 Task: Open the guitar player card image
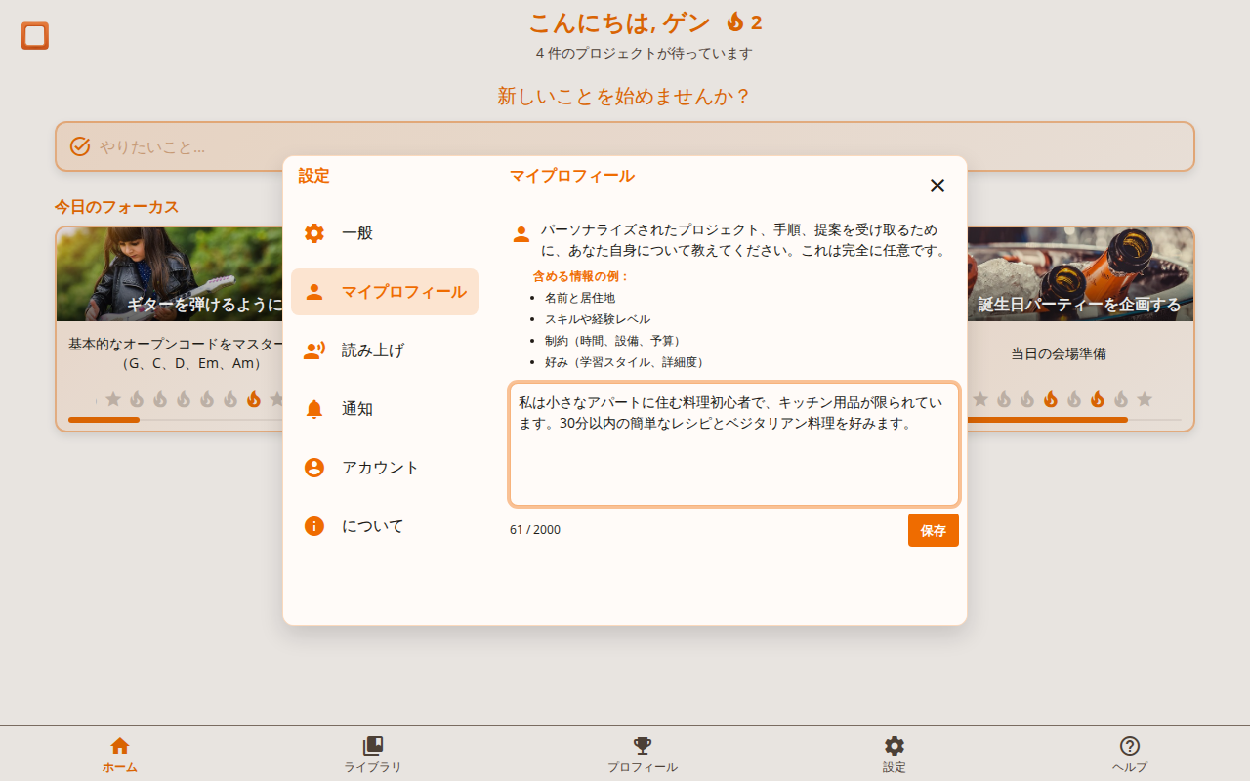click(170, 274)
